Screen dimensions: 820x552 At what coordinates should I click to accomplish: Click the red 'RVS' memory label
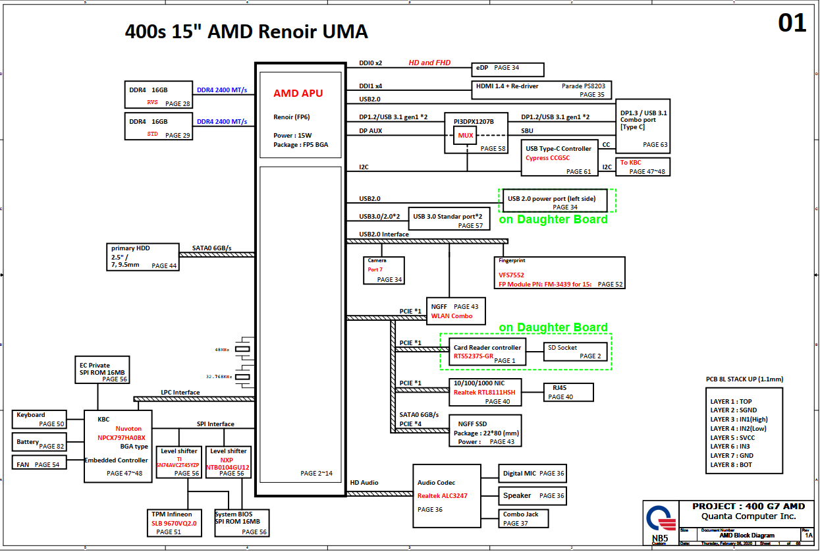pos(152,102)
